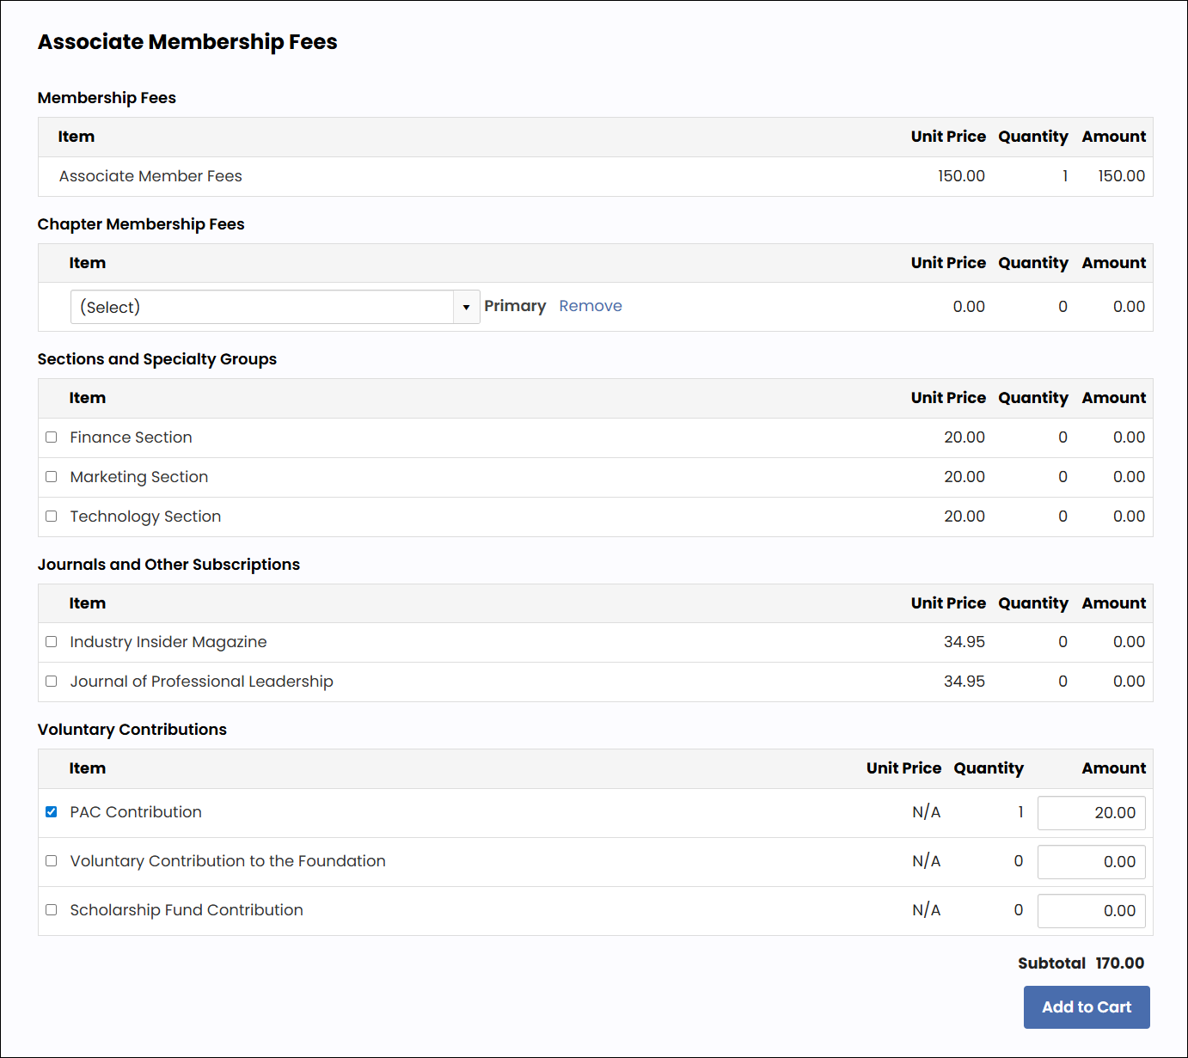The image size is (1188, 1058).
Task: Uncheck the PAC Contribution checkbox
Action: pos(52,812)
